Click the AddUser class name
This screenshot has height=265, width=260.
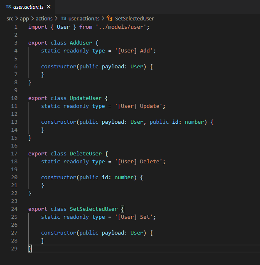81,43
